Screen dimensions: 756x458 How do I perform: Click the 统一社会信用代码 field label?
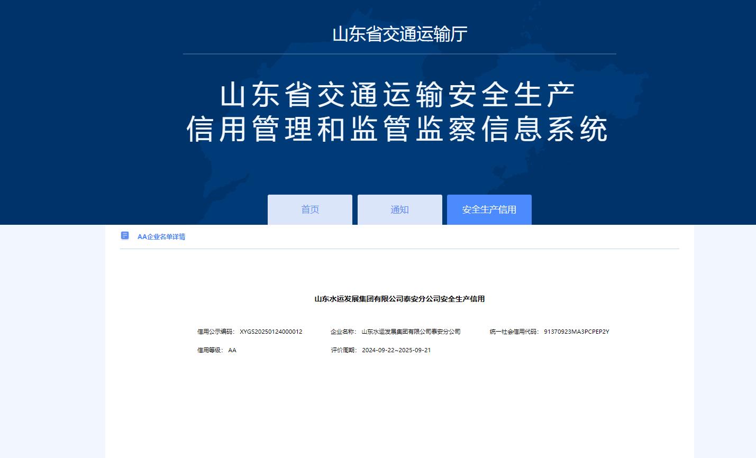click(514, 332)
